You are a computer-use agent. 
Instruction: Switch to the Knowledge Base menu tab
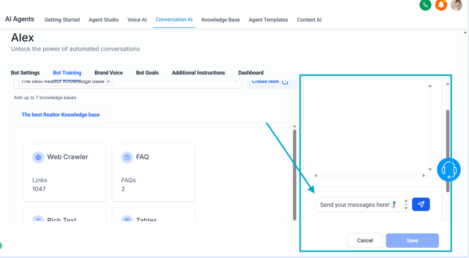click(x=220, y=20)
